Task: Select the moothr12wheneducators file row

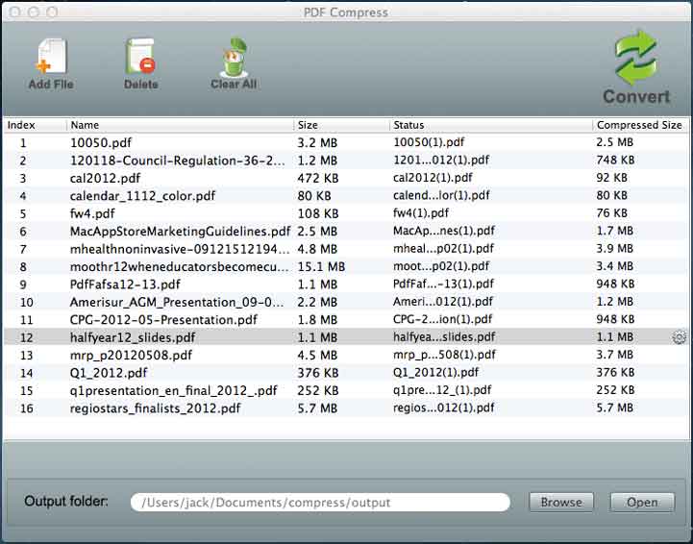Action: pyautogui.click(x=346, y=266)
